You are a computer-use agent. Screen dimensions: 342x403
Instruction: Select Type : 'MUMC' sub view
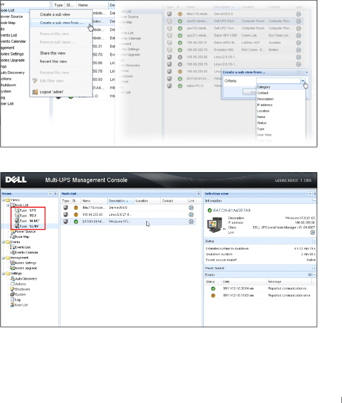coord(29,221)
